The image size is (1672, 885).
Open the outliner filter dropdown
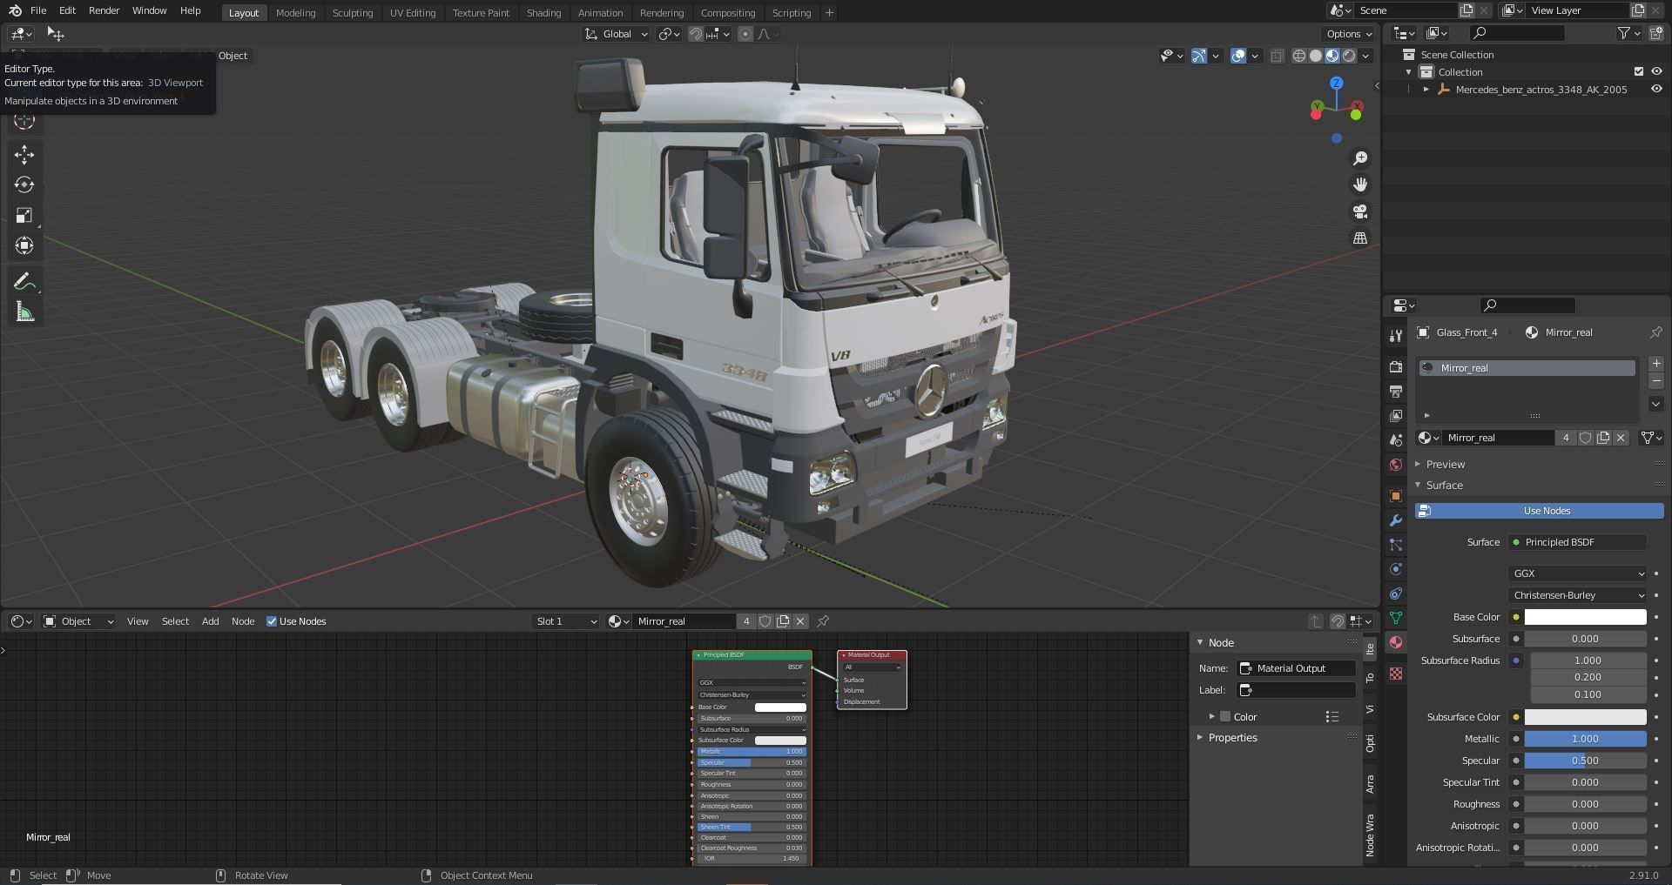(1628, 33)
